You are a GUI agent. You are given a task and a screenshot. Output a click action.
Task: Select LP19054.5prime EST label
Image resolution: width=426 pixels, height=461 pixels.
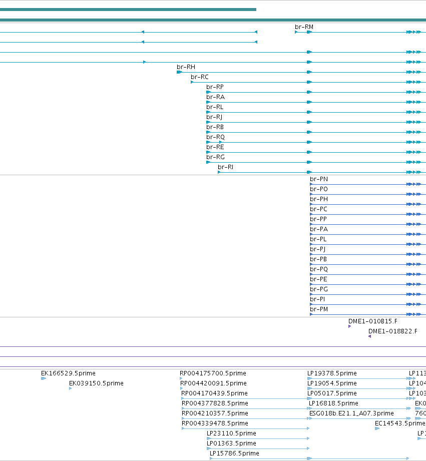pos(332,383)
